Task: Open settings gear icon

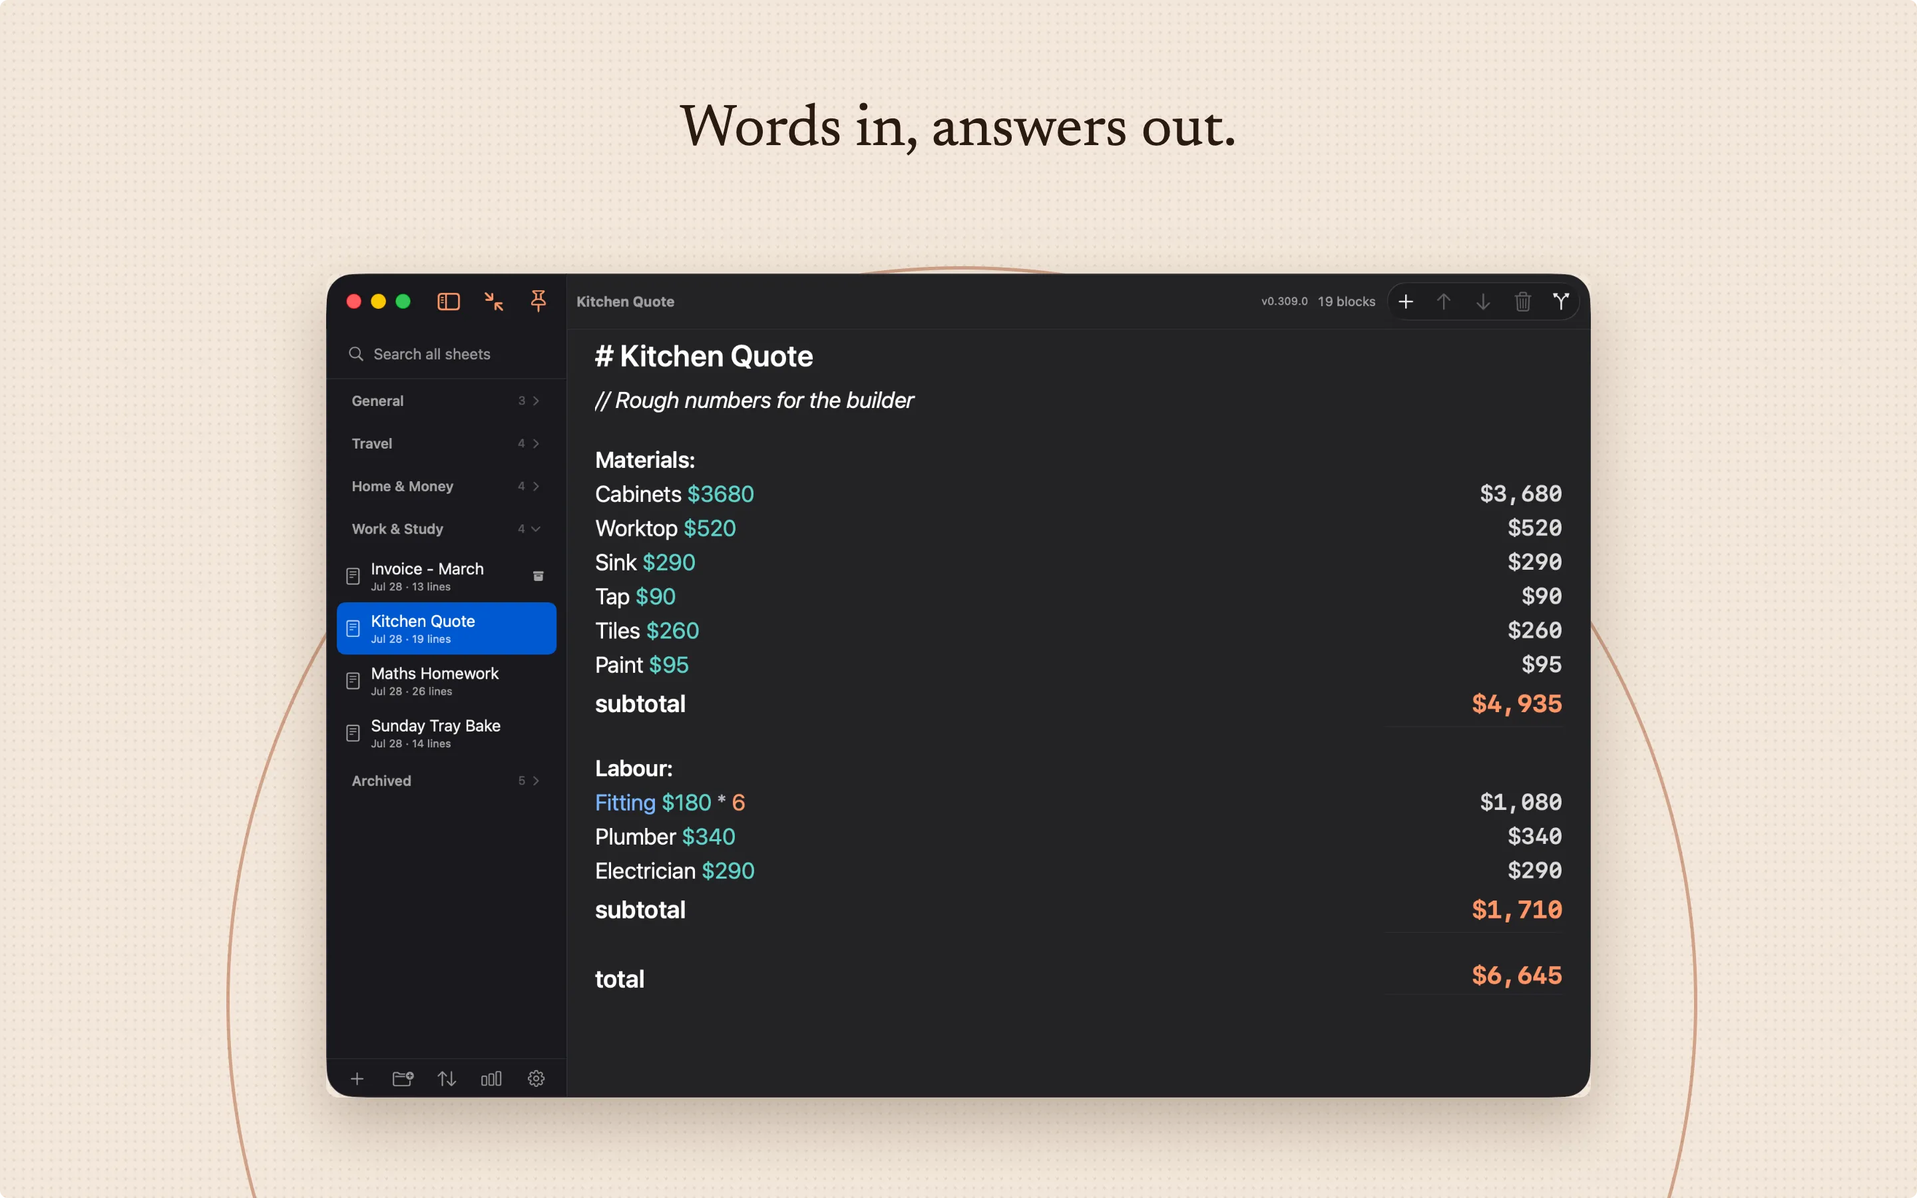Action: 536,1078
